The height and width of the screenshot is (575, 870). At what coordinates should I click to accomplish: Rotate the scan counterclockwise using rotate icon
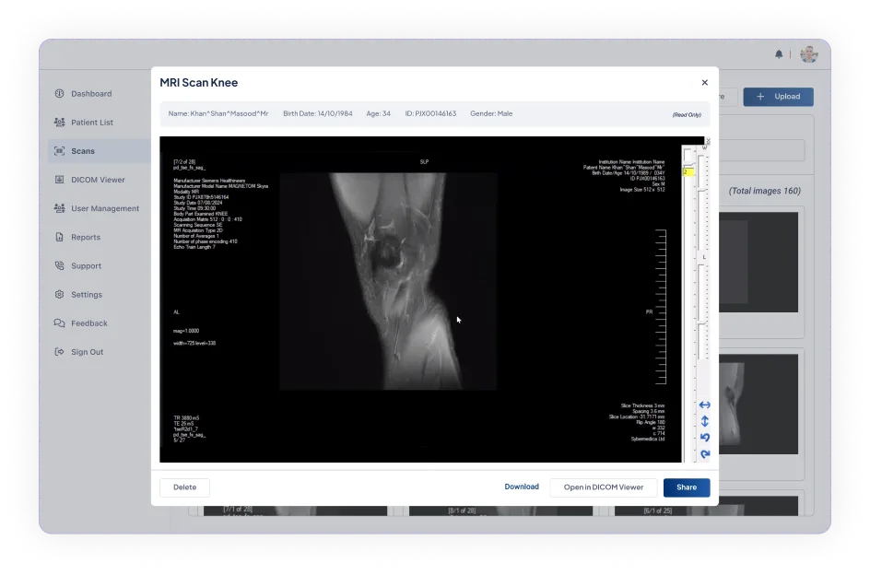705,437
